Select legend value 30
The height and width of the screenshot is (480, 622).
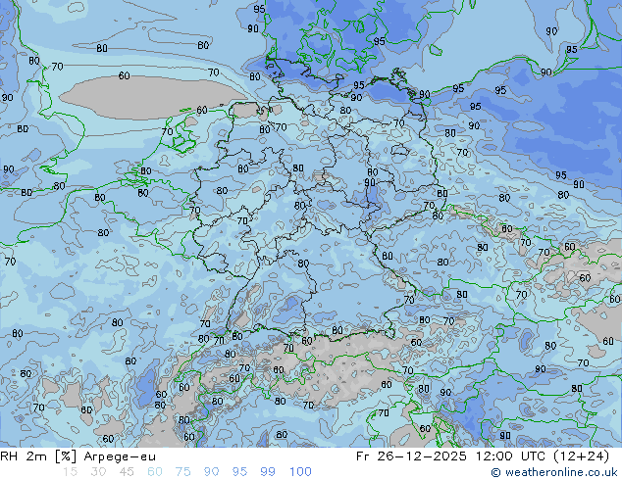pyautogui.click(x=98, y=472)
